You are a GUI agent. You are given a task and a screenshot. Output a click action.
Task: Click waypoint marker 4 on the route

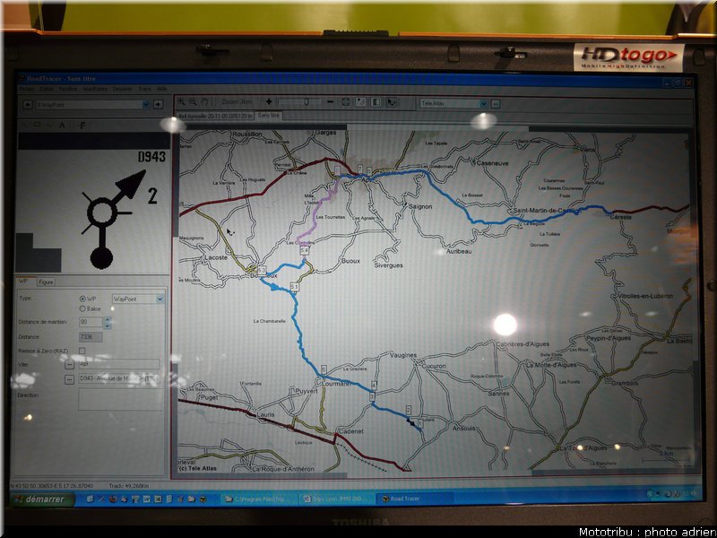click(374, 386)
